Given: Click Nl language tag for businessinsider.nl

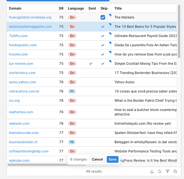Looking at the screenshot, I should coord(72,142).
